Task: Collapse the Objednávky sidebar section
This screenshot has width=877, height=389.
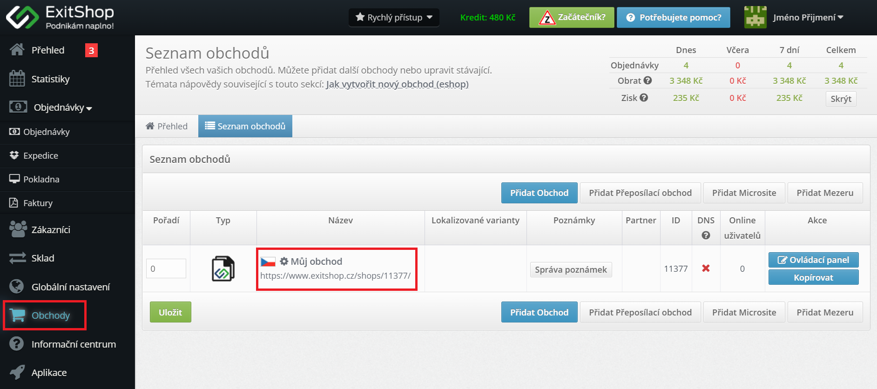Action: coord(63,107)
